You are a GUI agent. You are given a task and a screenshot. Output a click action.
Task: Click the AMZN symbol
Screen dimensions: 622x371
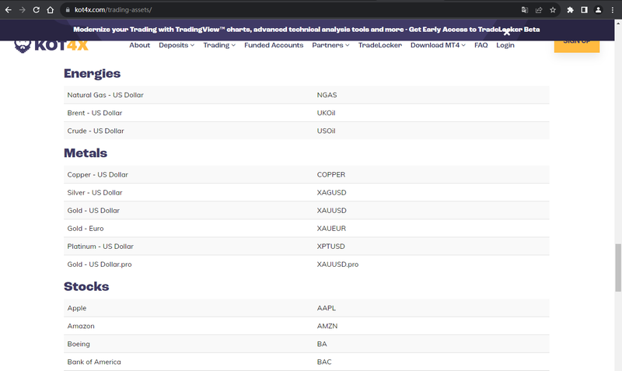point(327,326)
